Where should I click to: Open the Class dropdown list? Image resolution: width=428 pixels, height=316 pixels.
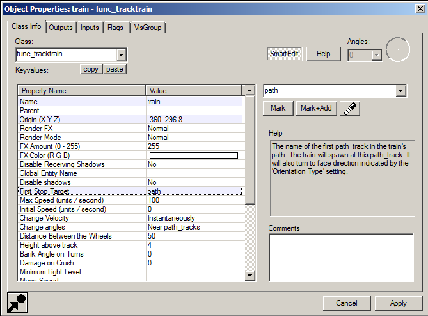[x=122, y=54]
